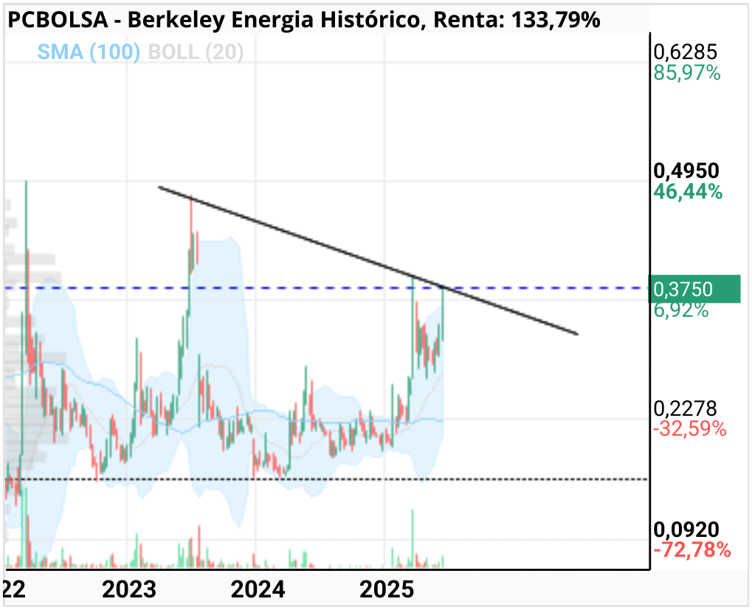
Task: Select the 0,0920 price axis label
Action: [x=686, y=530]
